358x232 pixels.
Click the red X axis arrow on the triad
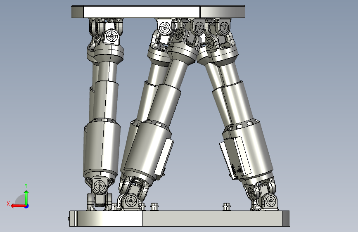18,206
